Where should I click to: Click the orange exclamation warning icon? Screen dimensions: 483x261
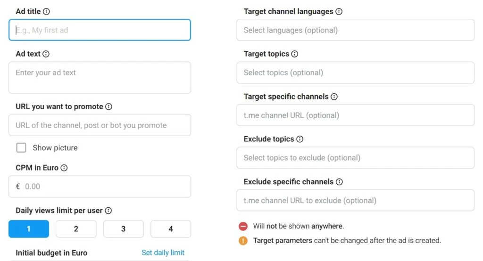click(243, 240)
